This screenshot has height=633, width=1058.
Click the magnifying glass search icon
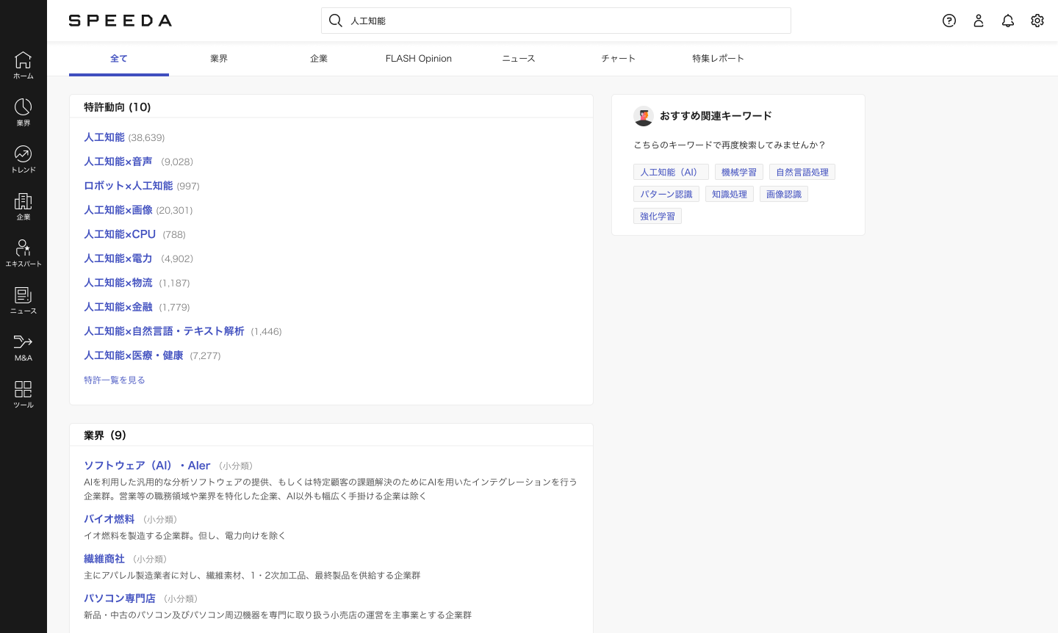pyautogui.click(x=336, y=21)
